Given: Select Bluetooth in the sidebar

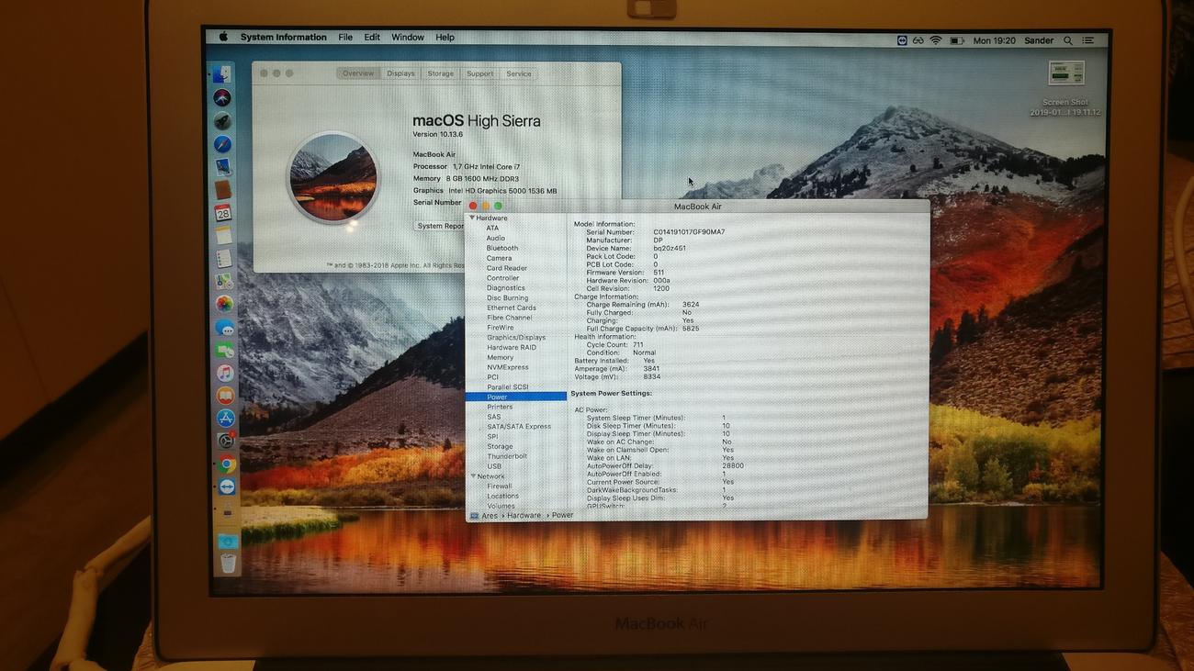Looking at the screenshot, I should [x=502, y=248].
